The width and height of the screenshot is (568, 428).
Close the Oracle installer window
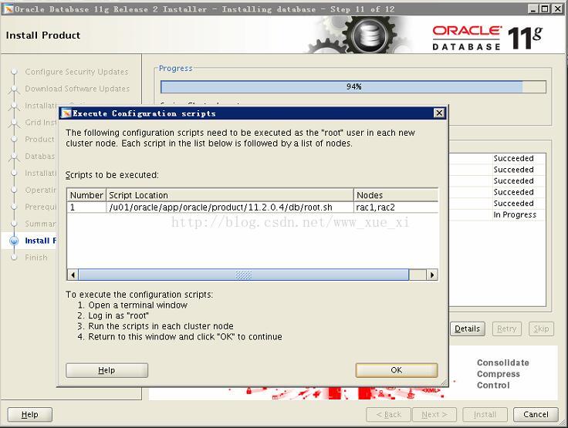coord(557,8)
